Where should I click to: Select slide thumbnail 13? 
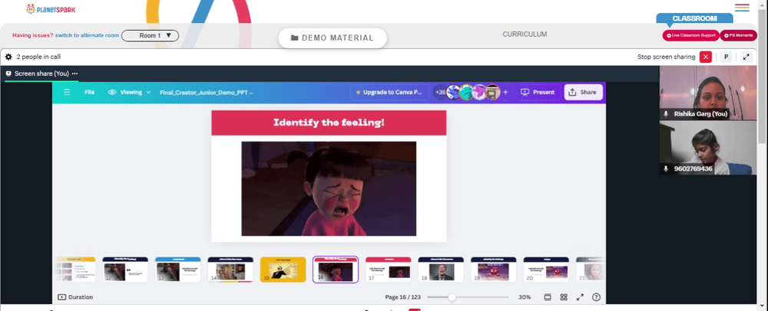tap(178, 270)
